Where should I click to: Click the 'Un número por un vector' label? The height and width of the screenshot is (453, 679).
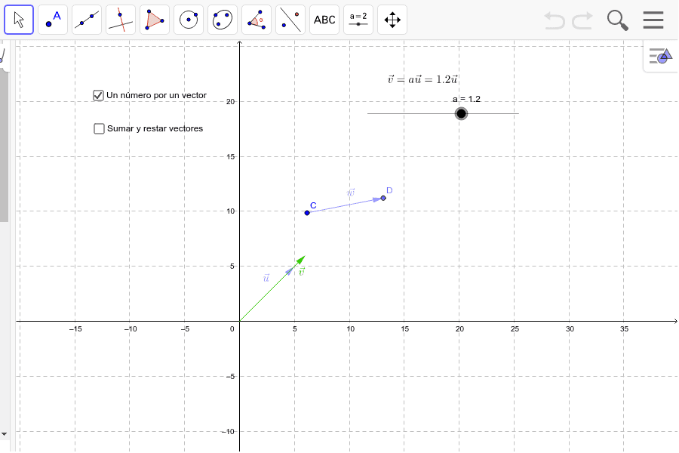click(x=156, y=95)
